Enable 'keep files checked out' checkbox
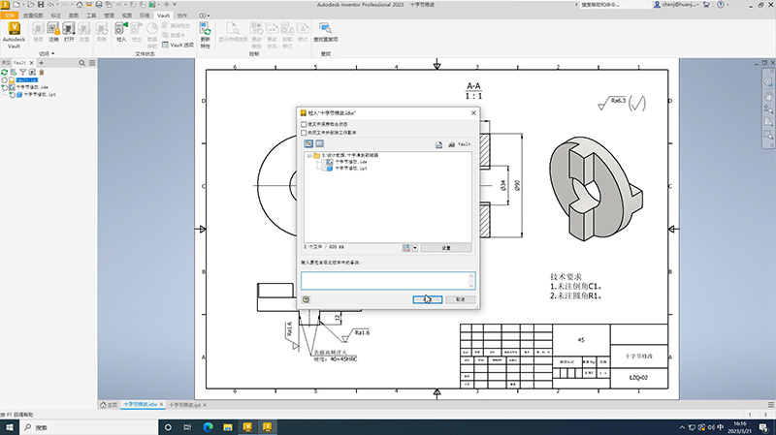Screen dimensions: 776x435 (304, 124)
